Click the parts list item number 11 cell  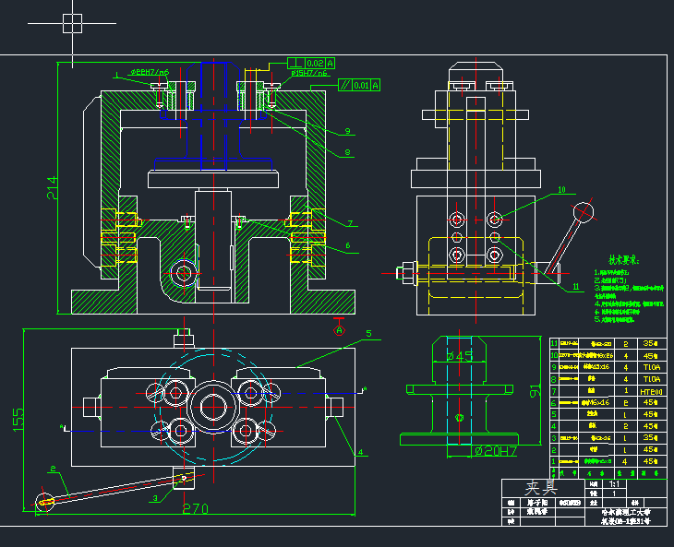(554, 343)
